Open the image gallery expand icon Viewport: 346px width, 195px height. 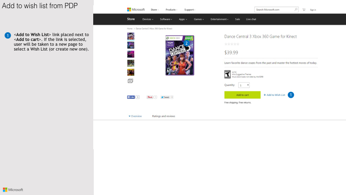130,81
